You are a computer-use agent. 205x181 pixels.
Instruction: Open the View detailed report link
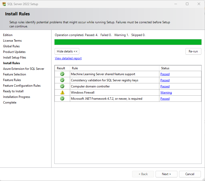click(68, 58)
